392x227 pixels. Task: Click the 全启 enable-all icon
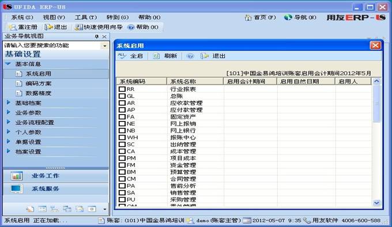point(122,56)
